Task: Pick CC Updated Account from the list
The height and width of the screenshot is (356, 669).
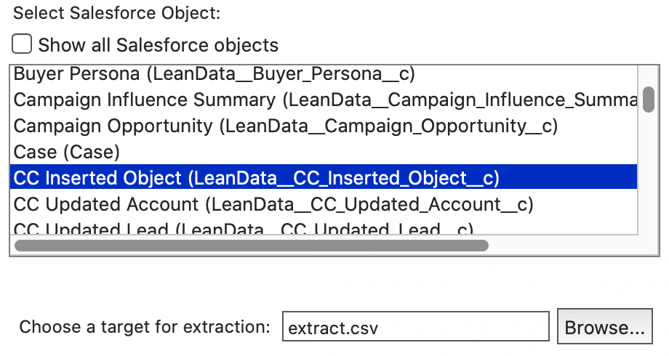Action: (273, 204)
